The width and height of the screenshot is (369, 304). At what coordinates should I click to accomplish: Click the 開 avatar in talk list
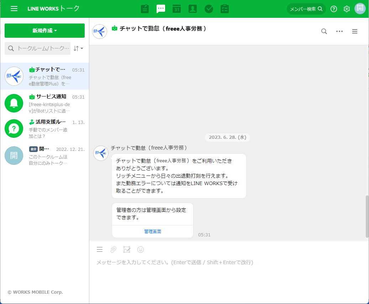point(14,156)
